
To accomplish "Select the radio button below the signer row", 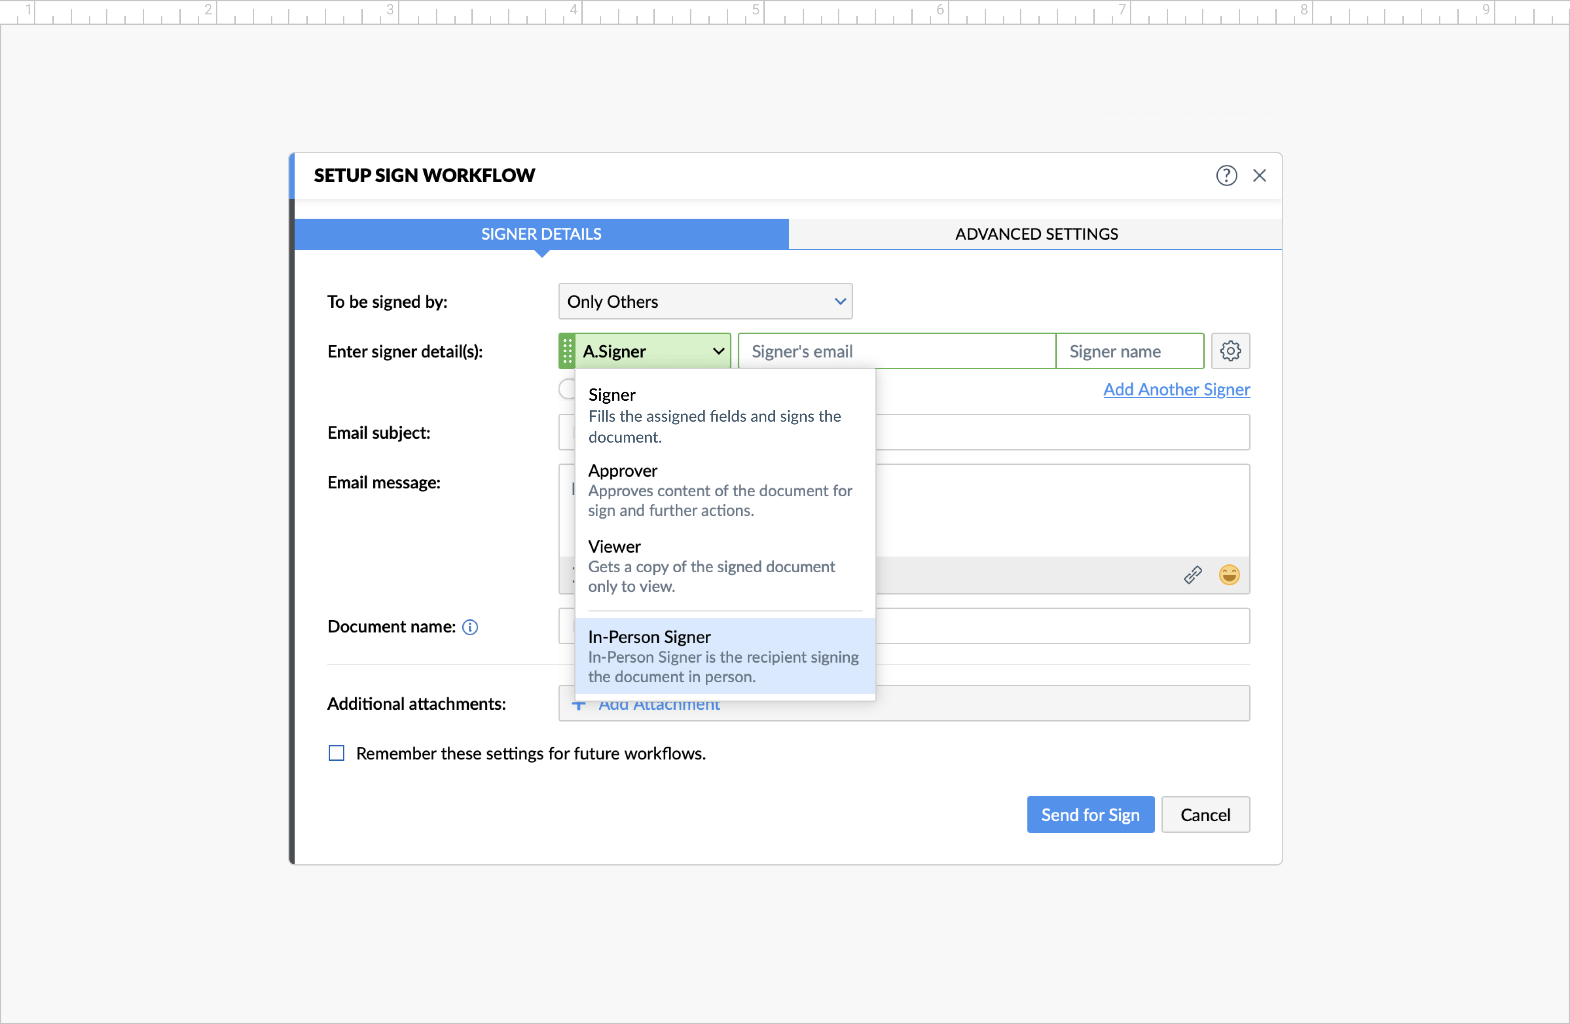I will point(567,389).
